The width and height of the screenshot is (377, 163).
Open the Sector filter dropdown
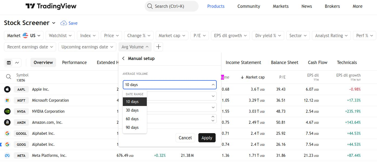(x=298, y=36)
